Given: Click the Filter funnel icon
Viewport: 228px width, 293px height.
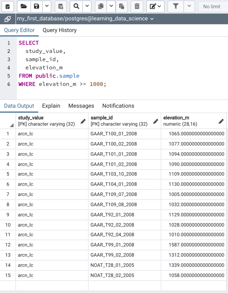Looking at the screenshot, I should pyautogui.click(x=176, y=6).
